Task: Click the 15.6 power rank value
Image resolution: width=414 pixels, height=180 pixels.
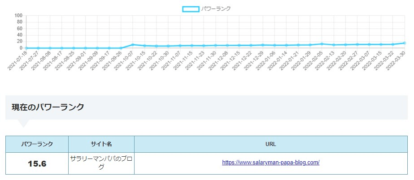Action: 37,163
